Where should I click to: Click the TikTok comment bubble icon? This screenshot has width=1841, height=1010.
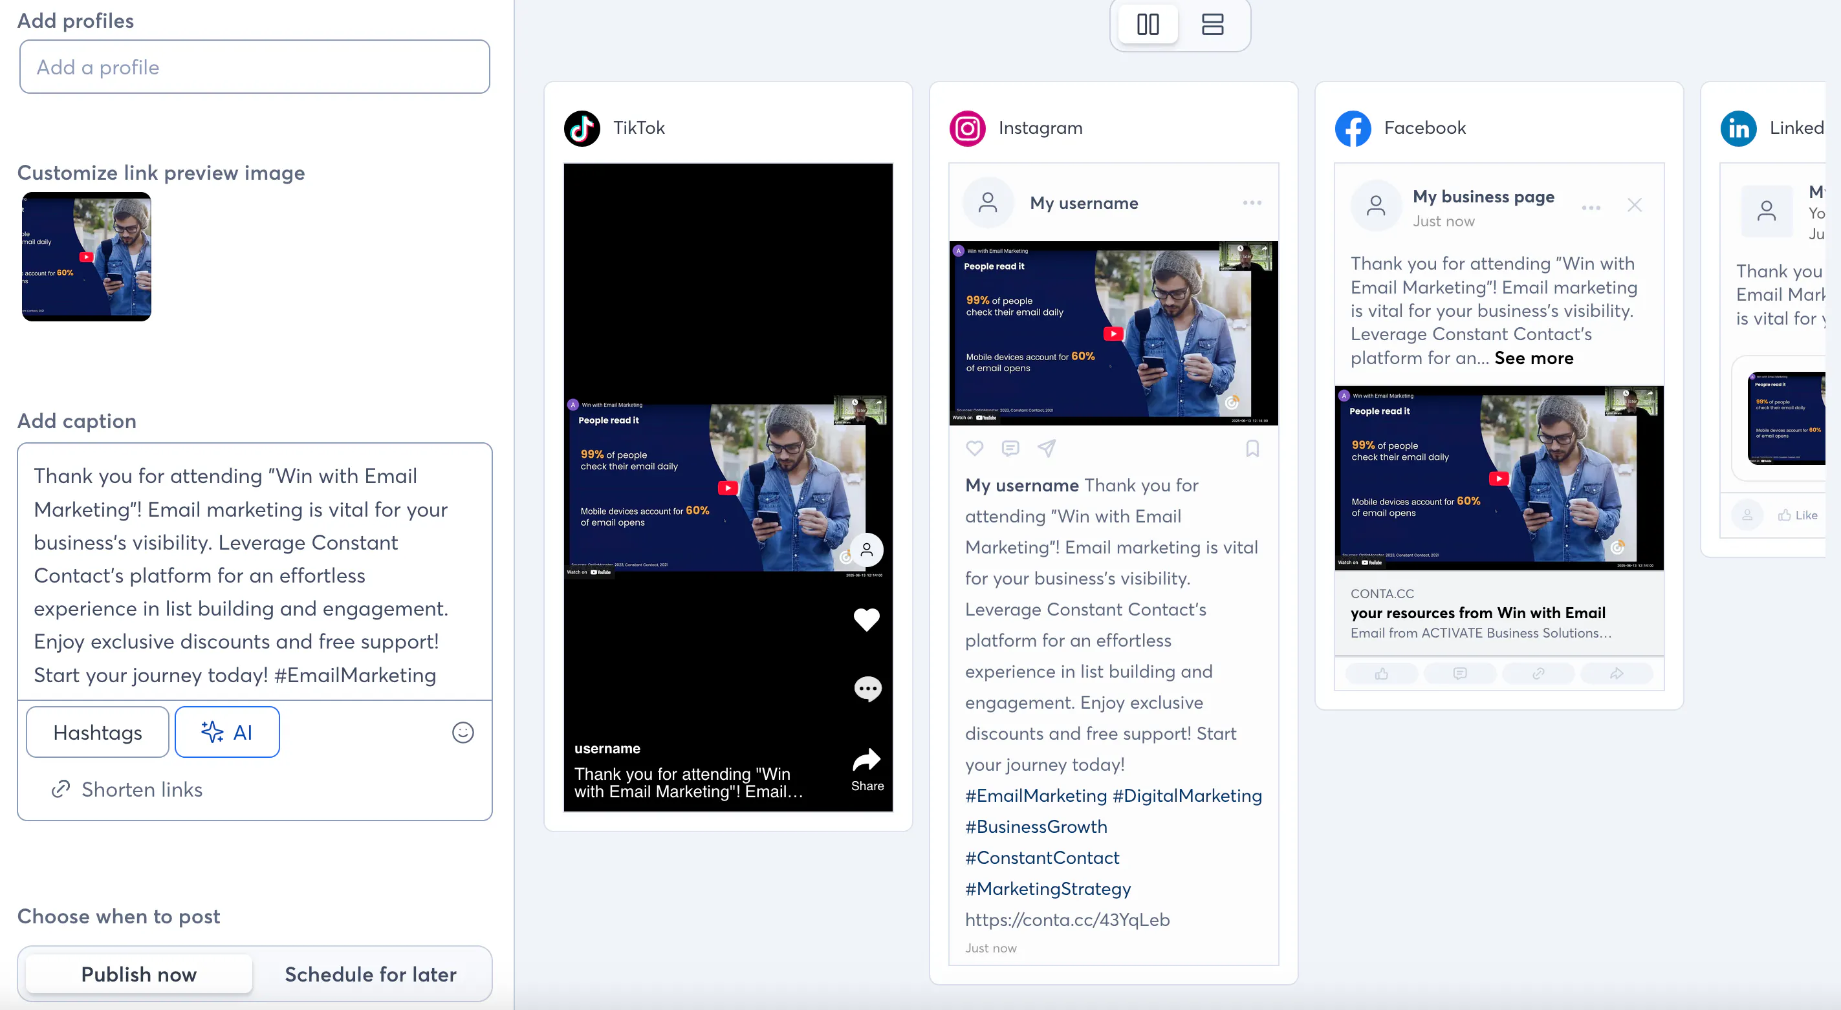[x=867, y=689]
